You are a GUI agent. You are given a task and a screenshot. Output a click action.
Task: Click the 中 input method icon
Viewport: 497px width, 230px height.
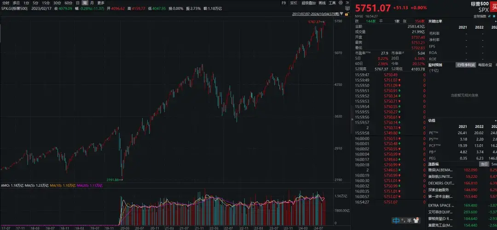pos(395,220)
